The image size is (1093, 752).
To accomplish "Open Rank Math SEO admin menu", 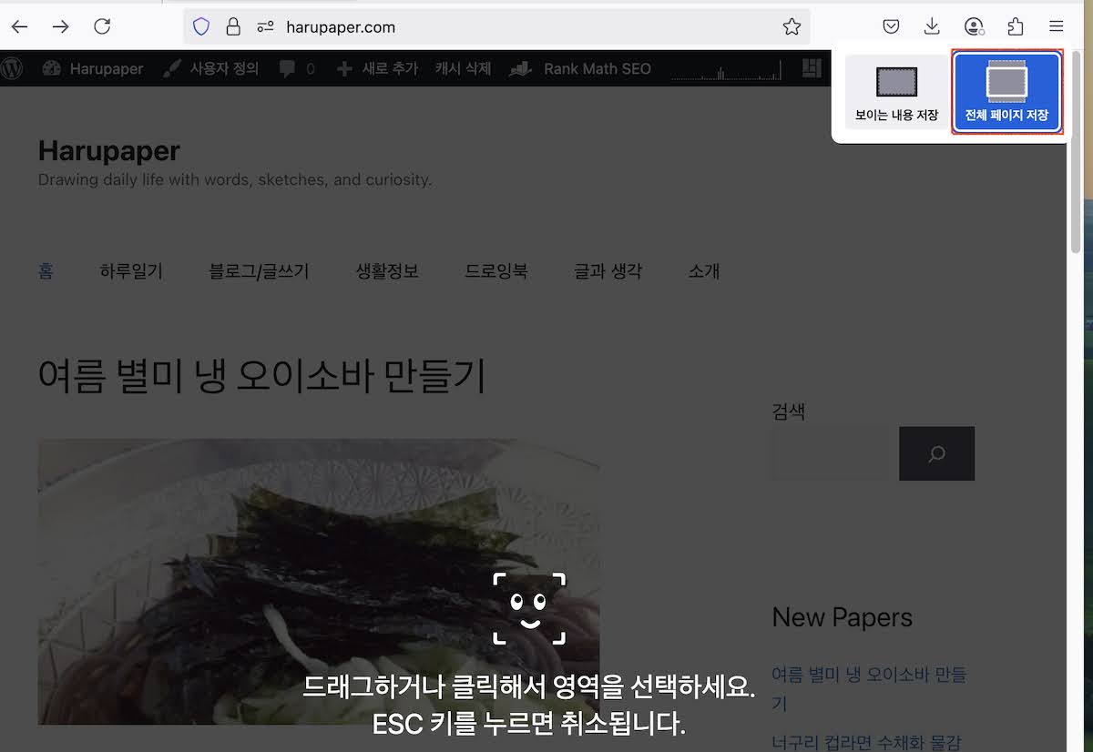I will (580, 68).
